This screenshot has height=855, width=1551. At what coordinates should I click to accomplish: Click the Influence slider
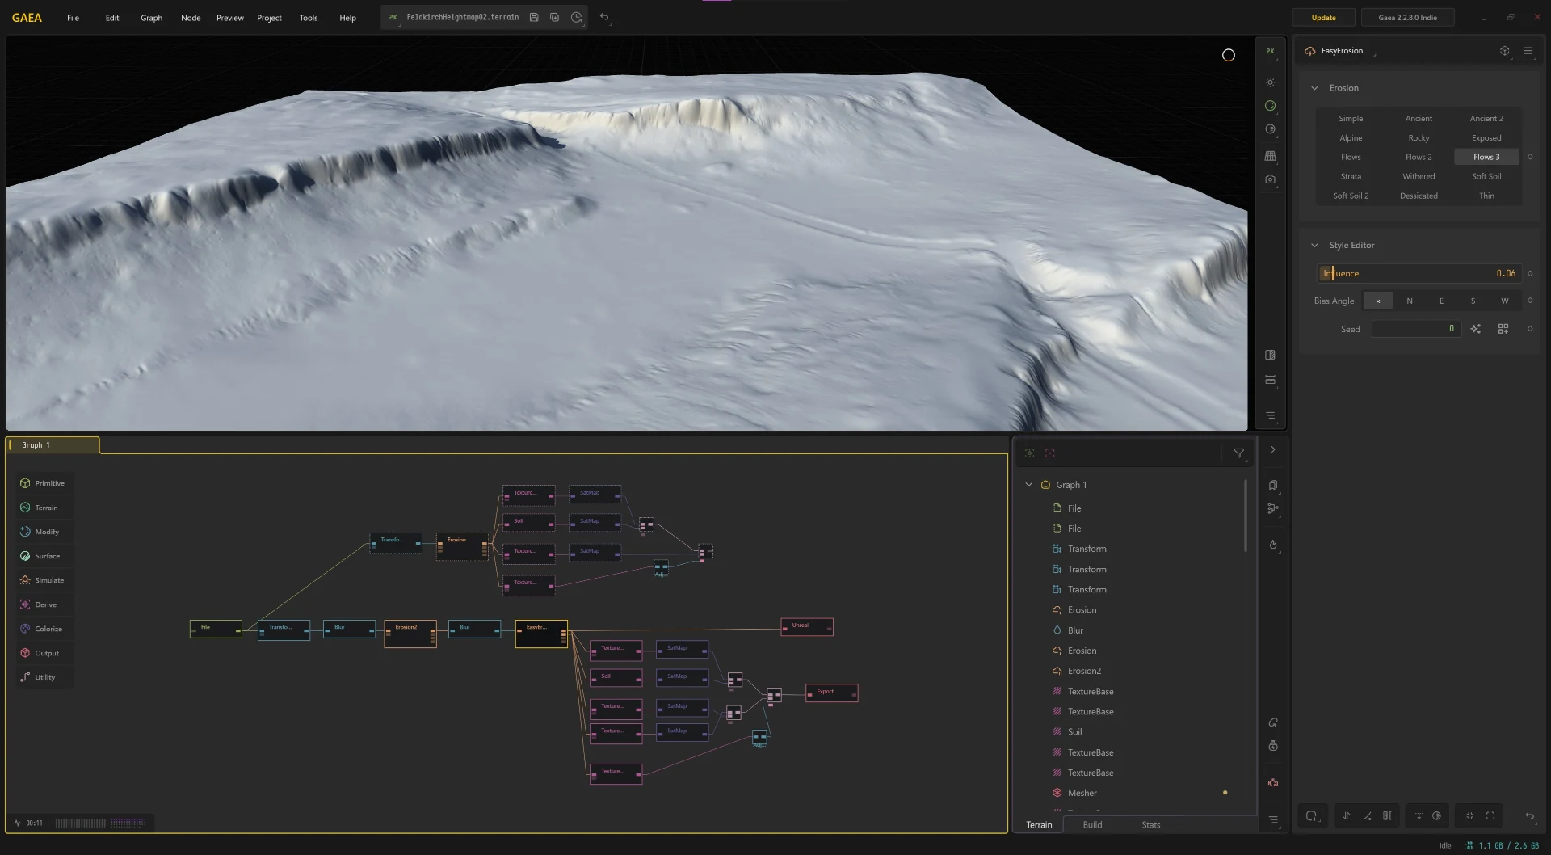click(x=1419, y=274)
